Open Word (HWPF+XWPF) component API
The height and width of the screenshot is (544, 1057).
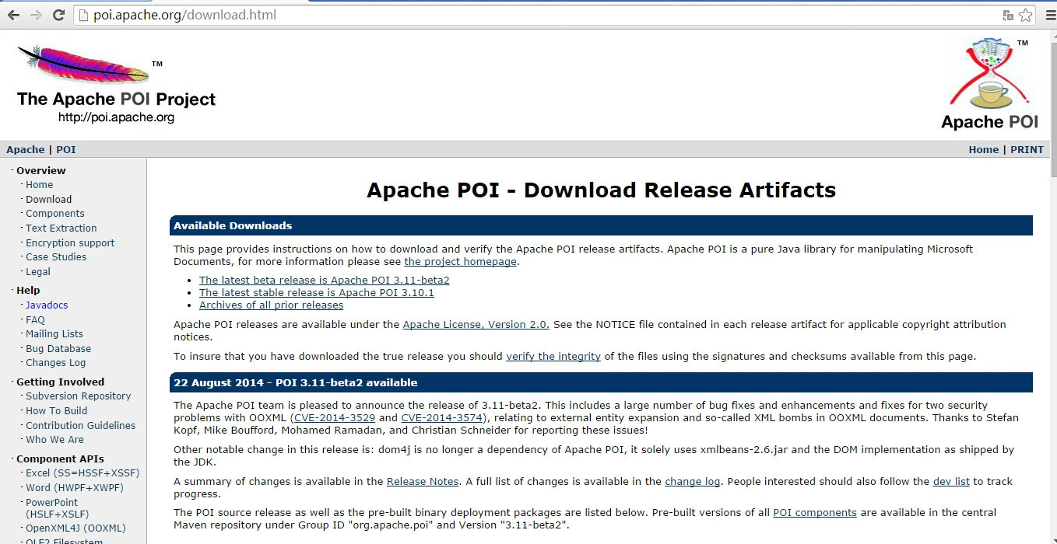75,488
